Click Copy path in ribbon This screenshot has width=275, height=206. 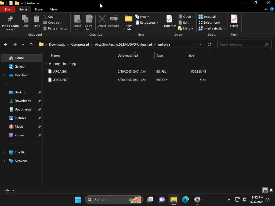point(53,23)
